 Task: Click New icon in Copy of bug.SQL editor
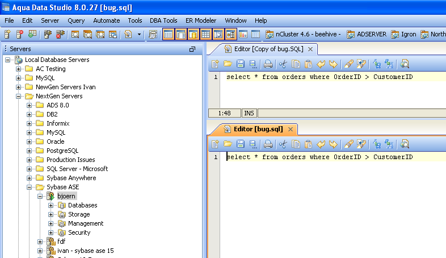[215, 64]
